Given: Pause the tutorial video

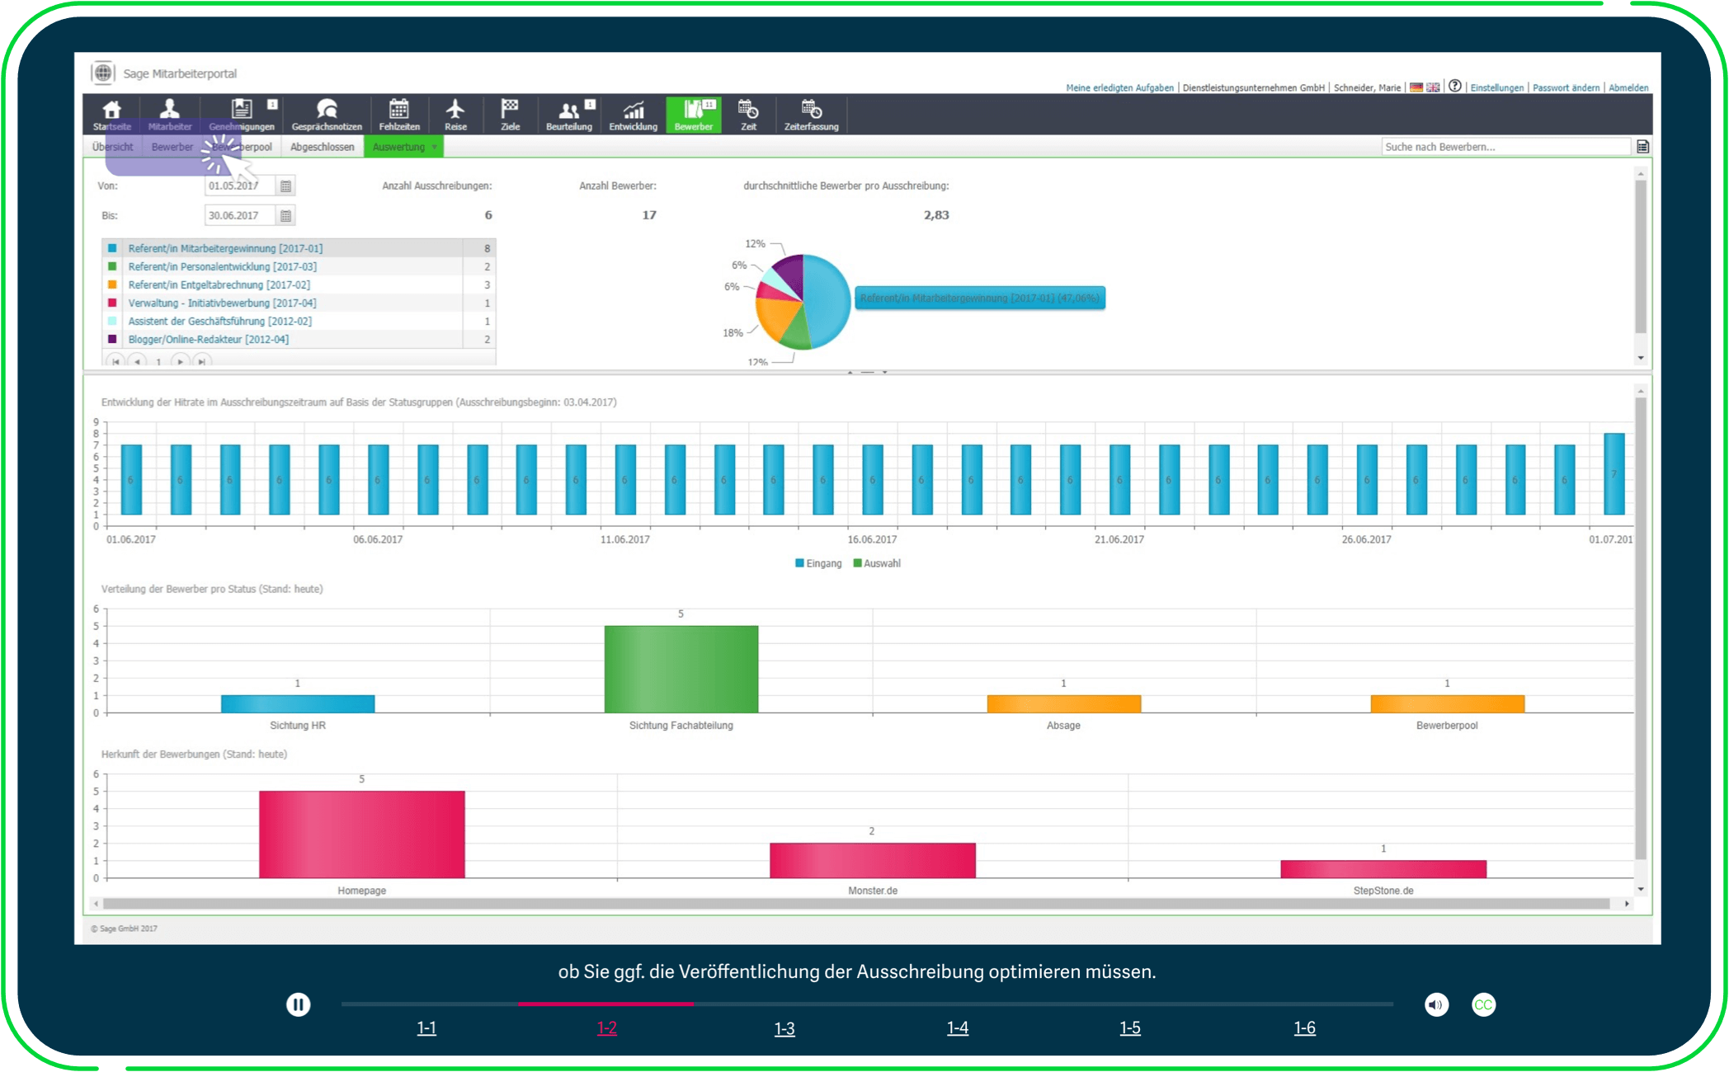Looking at the screenshot, I should 299,1004.
